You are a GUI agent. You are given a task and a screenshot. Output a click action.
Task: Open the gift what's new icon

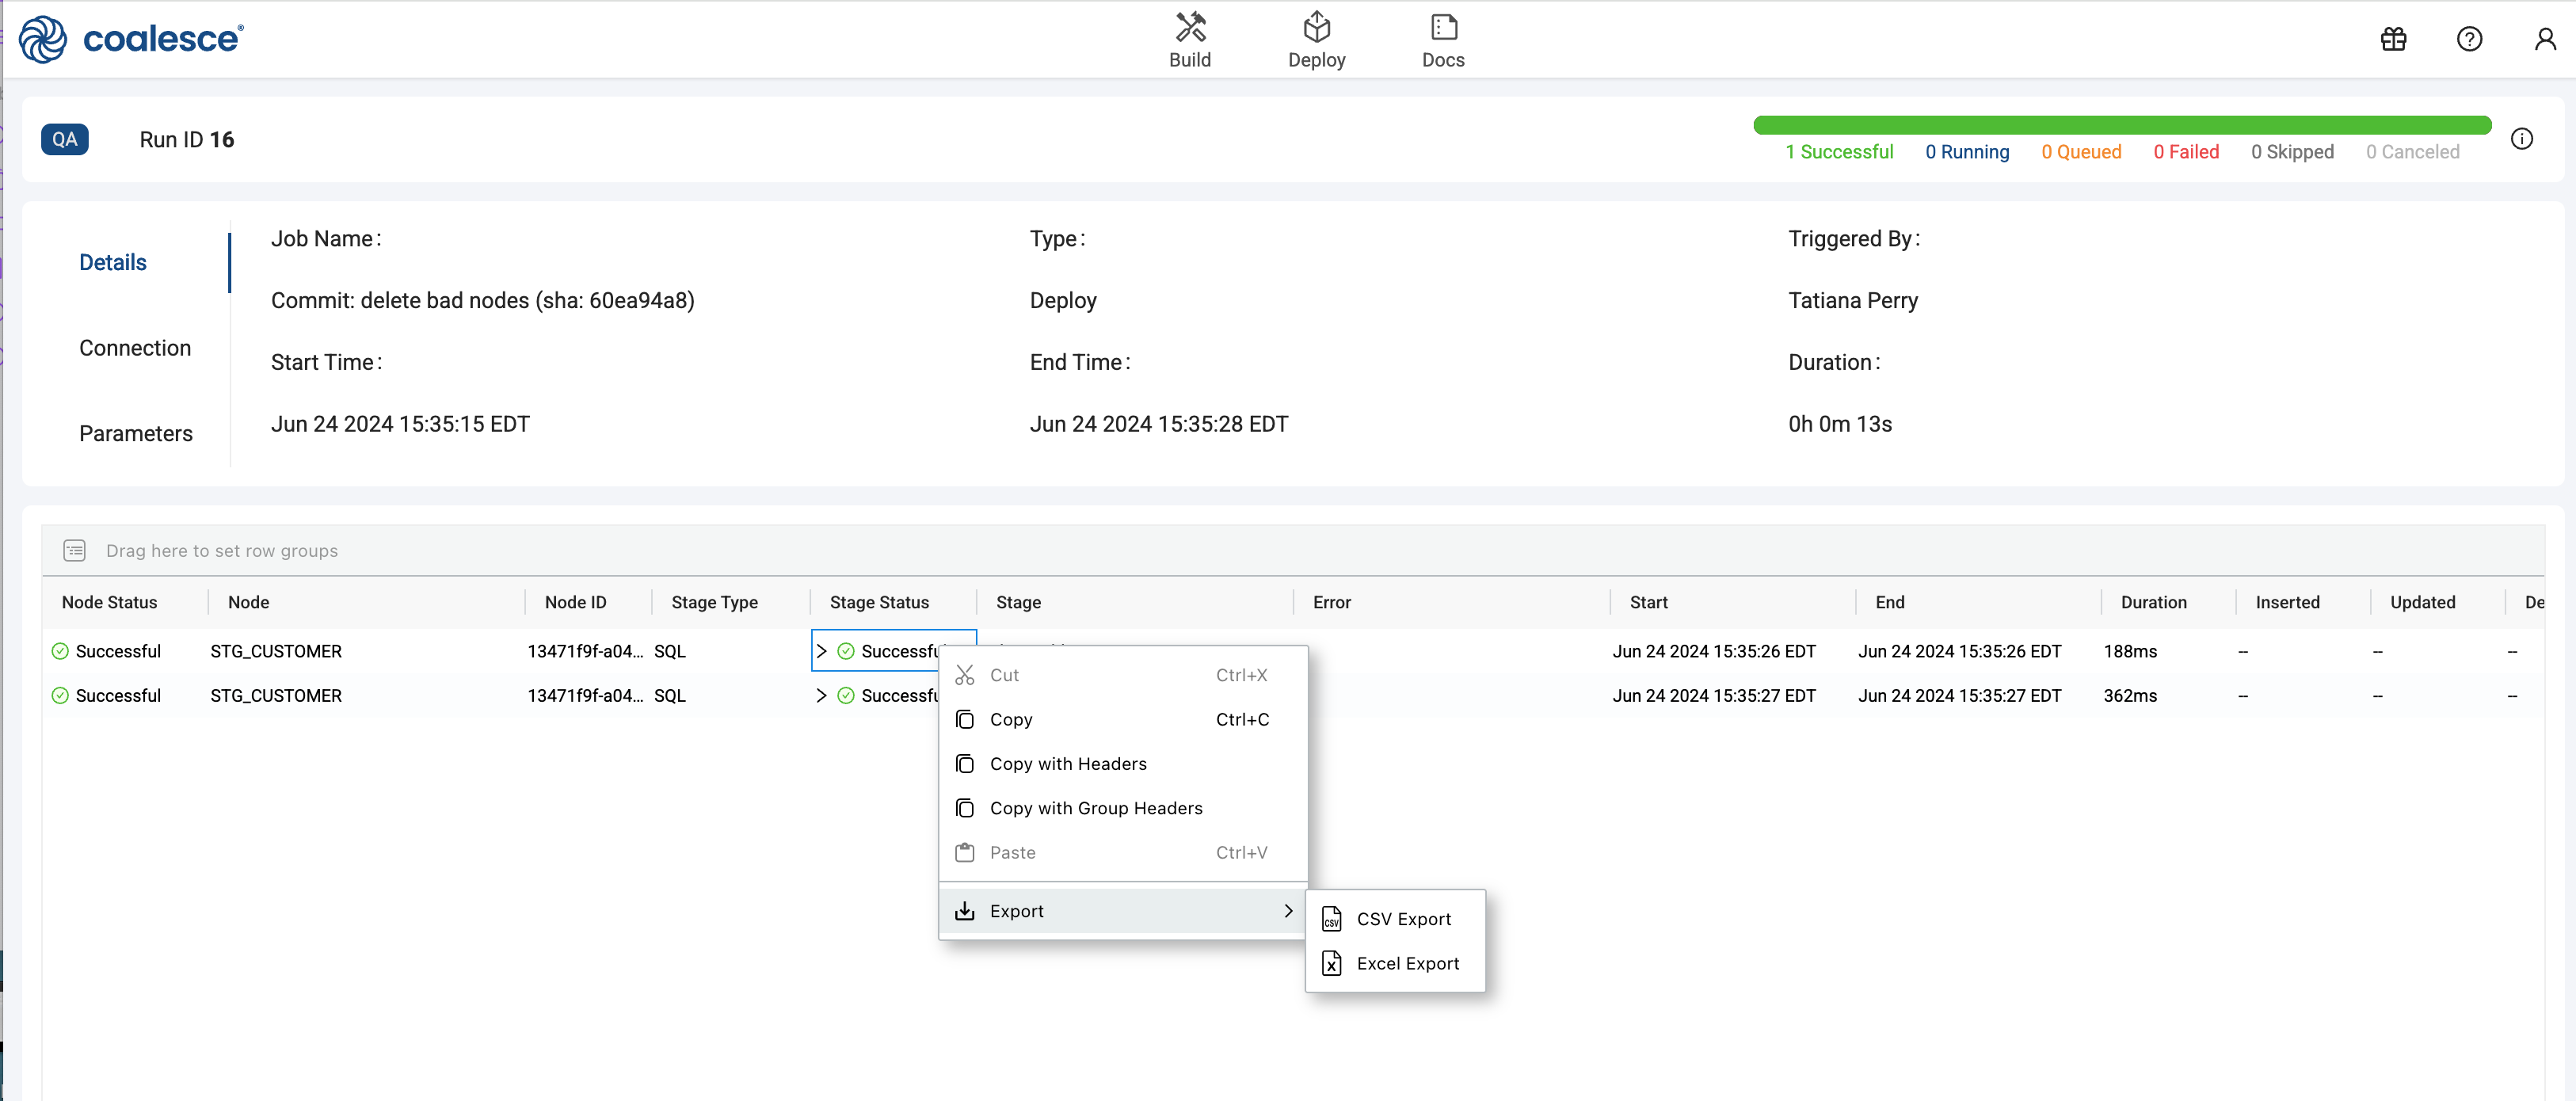[x=2393, y=39]
